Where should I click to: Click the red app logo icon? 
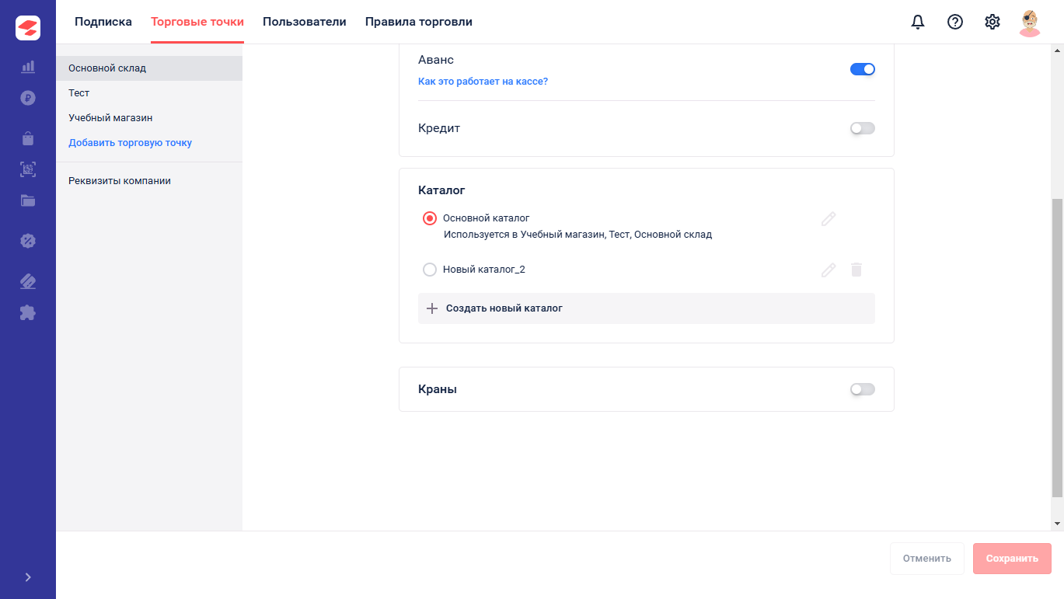coord(28,28)
